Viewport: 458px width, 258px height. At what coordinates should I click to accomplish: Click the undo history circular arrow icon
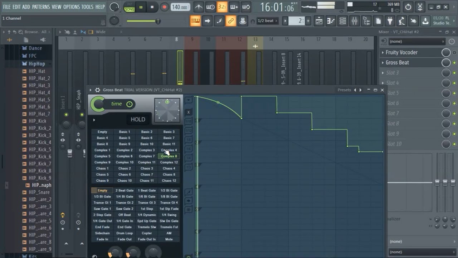pyautogui.click(x=408, y=7)
